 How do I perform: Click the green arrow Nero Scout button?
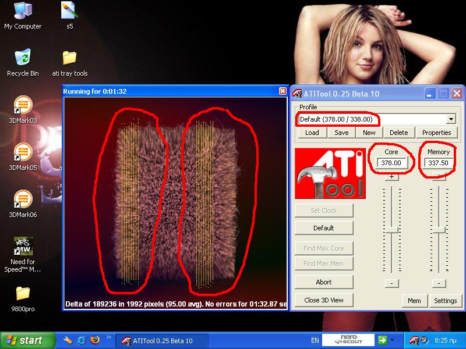(383, 340)
